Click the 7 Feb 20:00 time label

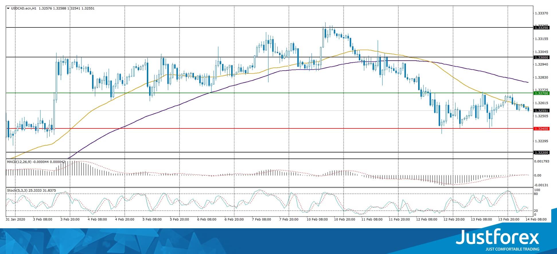289,219
